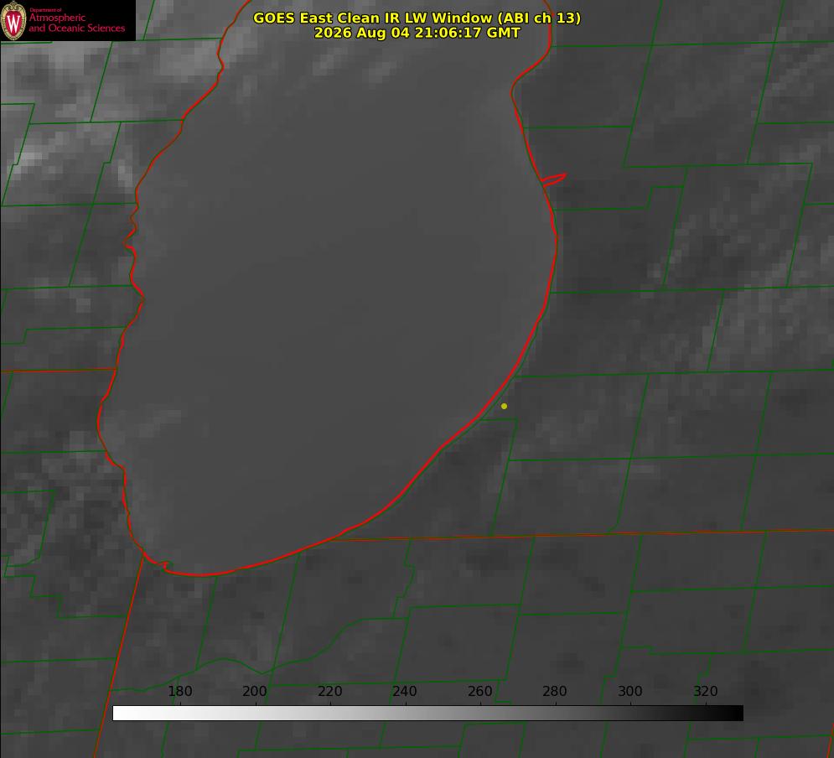Screen dimensions: 834x758
Task: Select the 260 colorbar tick label
Action: click(x=479, y=691)
